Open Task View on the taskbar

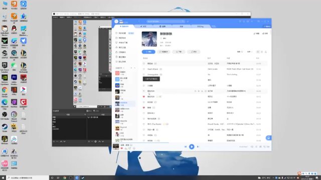[58, 178]
